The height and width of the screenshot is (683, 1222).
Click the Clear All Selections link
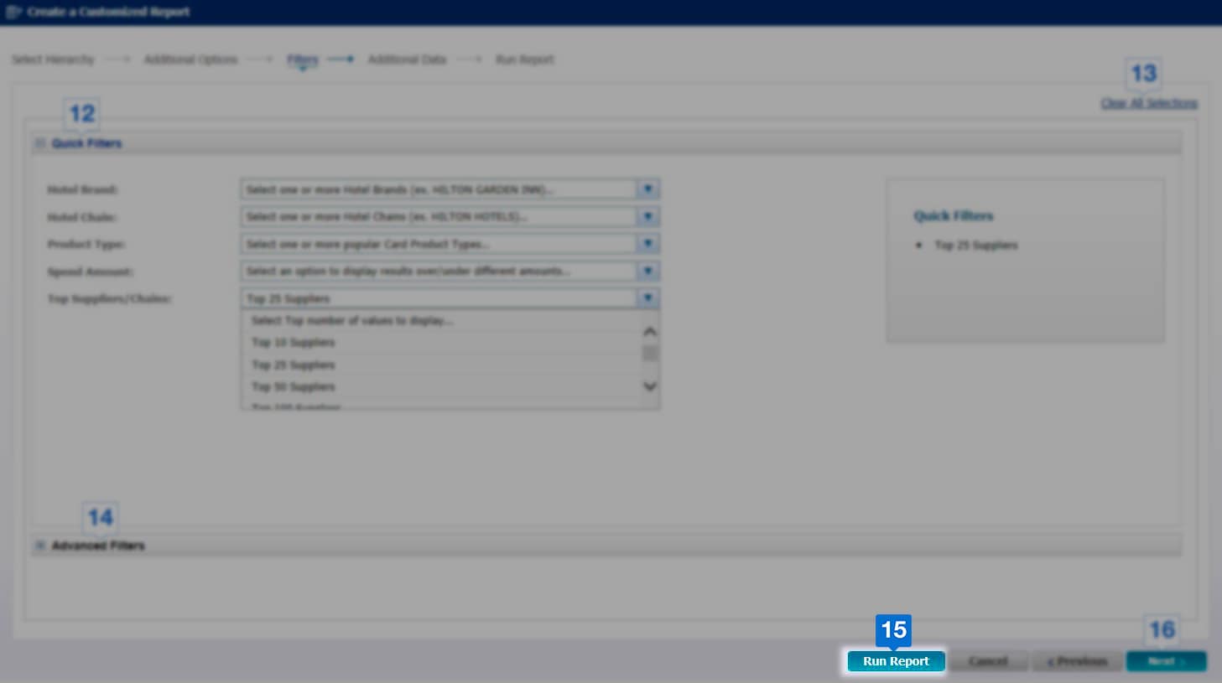(x=1148, y=103)
